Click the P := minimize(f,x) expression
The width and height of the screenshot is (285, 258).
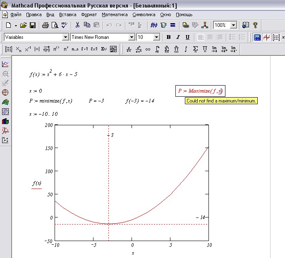pyautogui.click(x=51, y=101)
